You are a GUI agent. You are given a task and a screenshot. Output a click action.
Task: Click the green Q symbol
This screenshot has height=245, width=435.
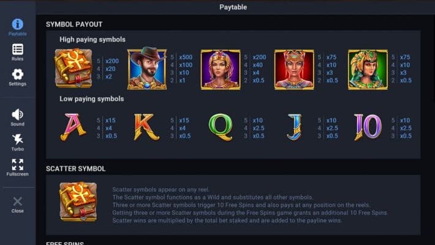[x=221, y=127]
